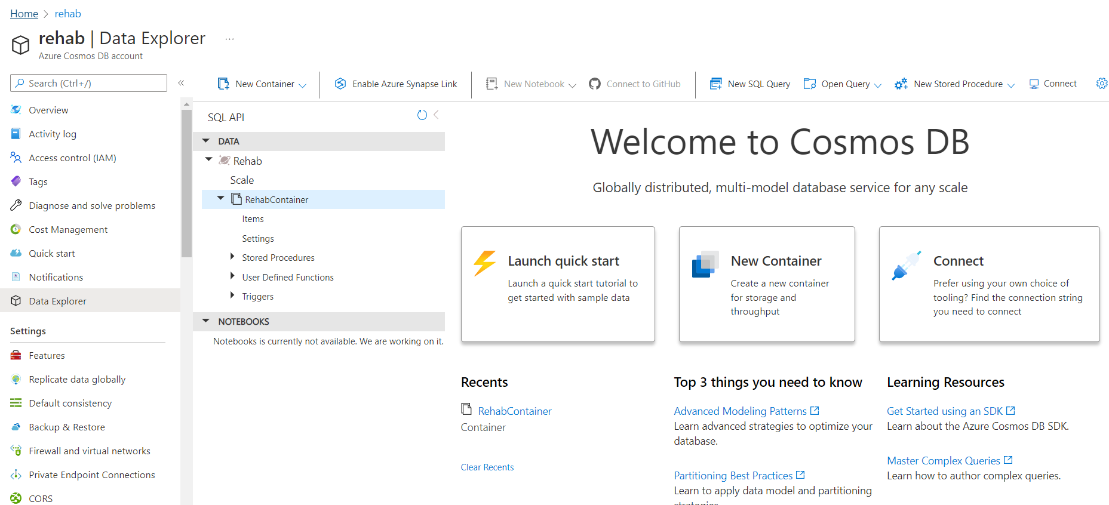1109x505 pixels.
Task: Click the scroll-up arrow of left menu scrollbar
Action: 186,104
